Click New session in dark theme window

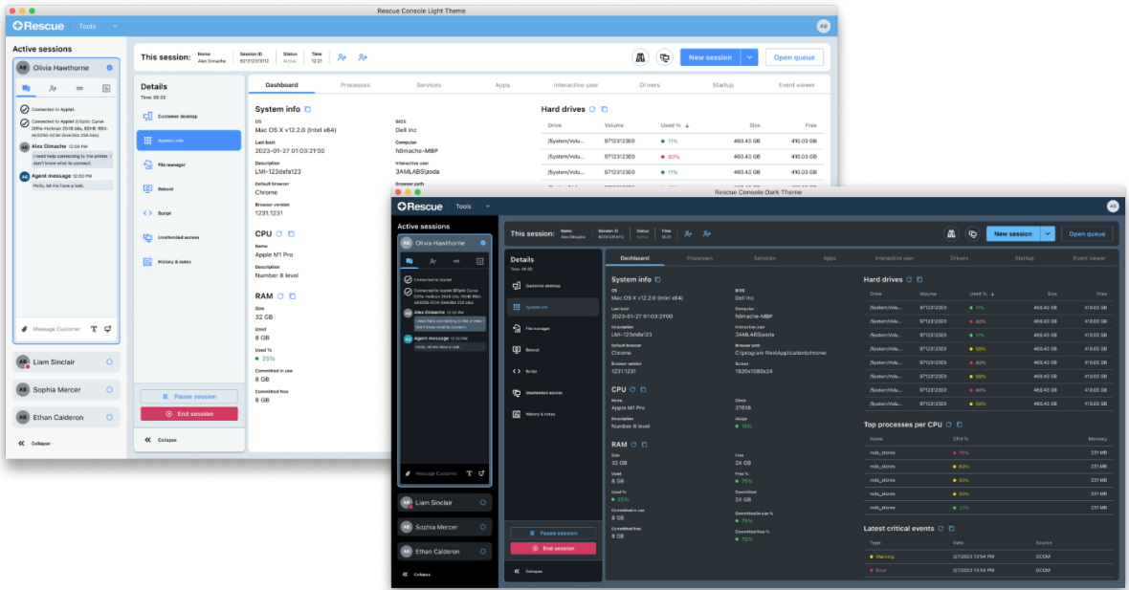(x=1013, y=234)
